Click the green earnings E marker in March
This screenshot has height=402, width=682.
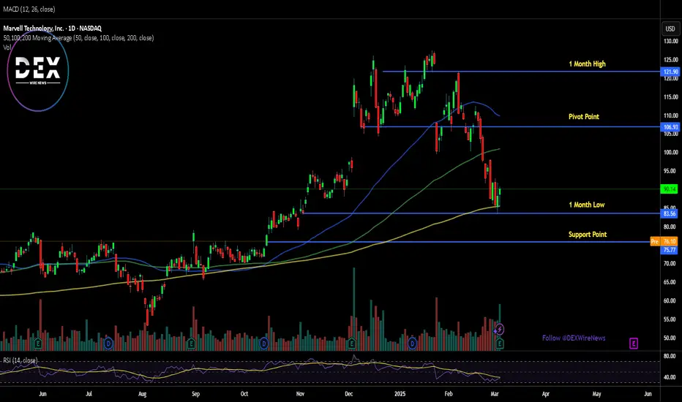coord(499,344)
